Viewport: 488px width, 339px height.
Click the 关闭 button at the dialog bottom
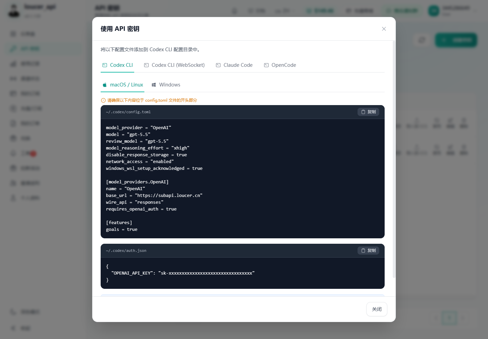pos(377,309)
